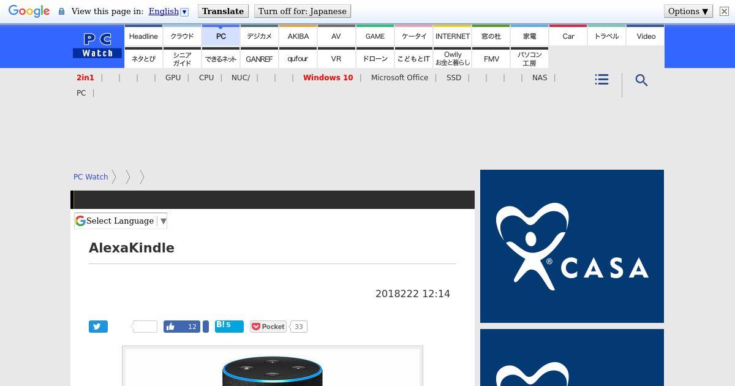Open the site search magnifier icon

click(x=641, y=80)
